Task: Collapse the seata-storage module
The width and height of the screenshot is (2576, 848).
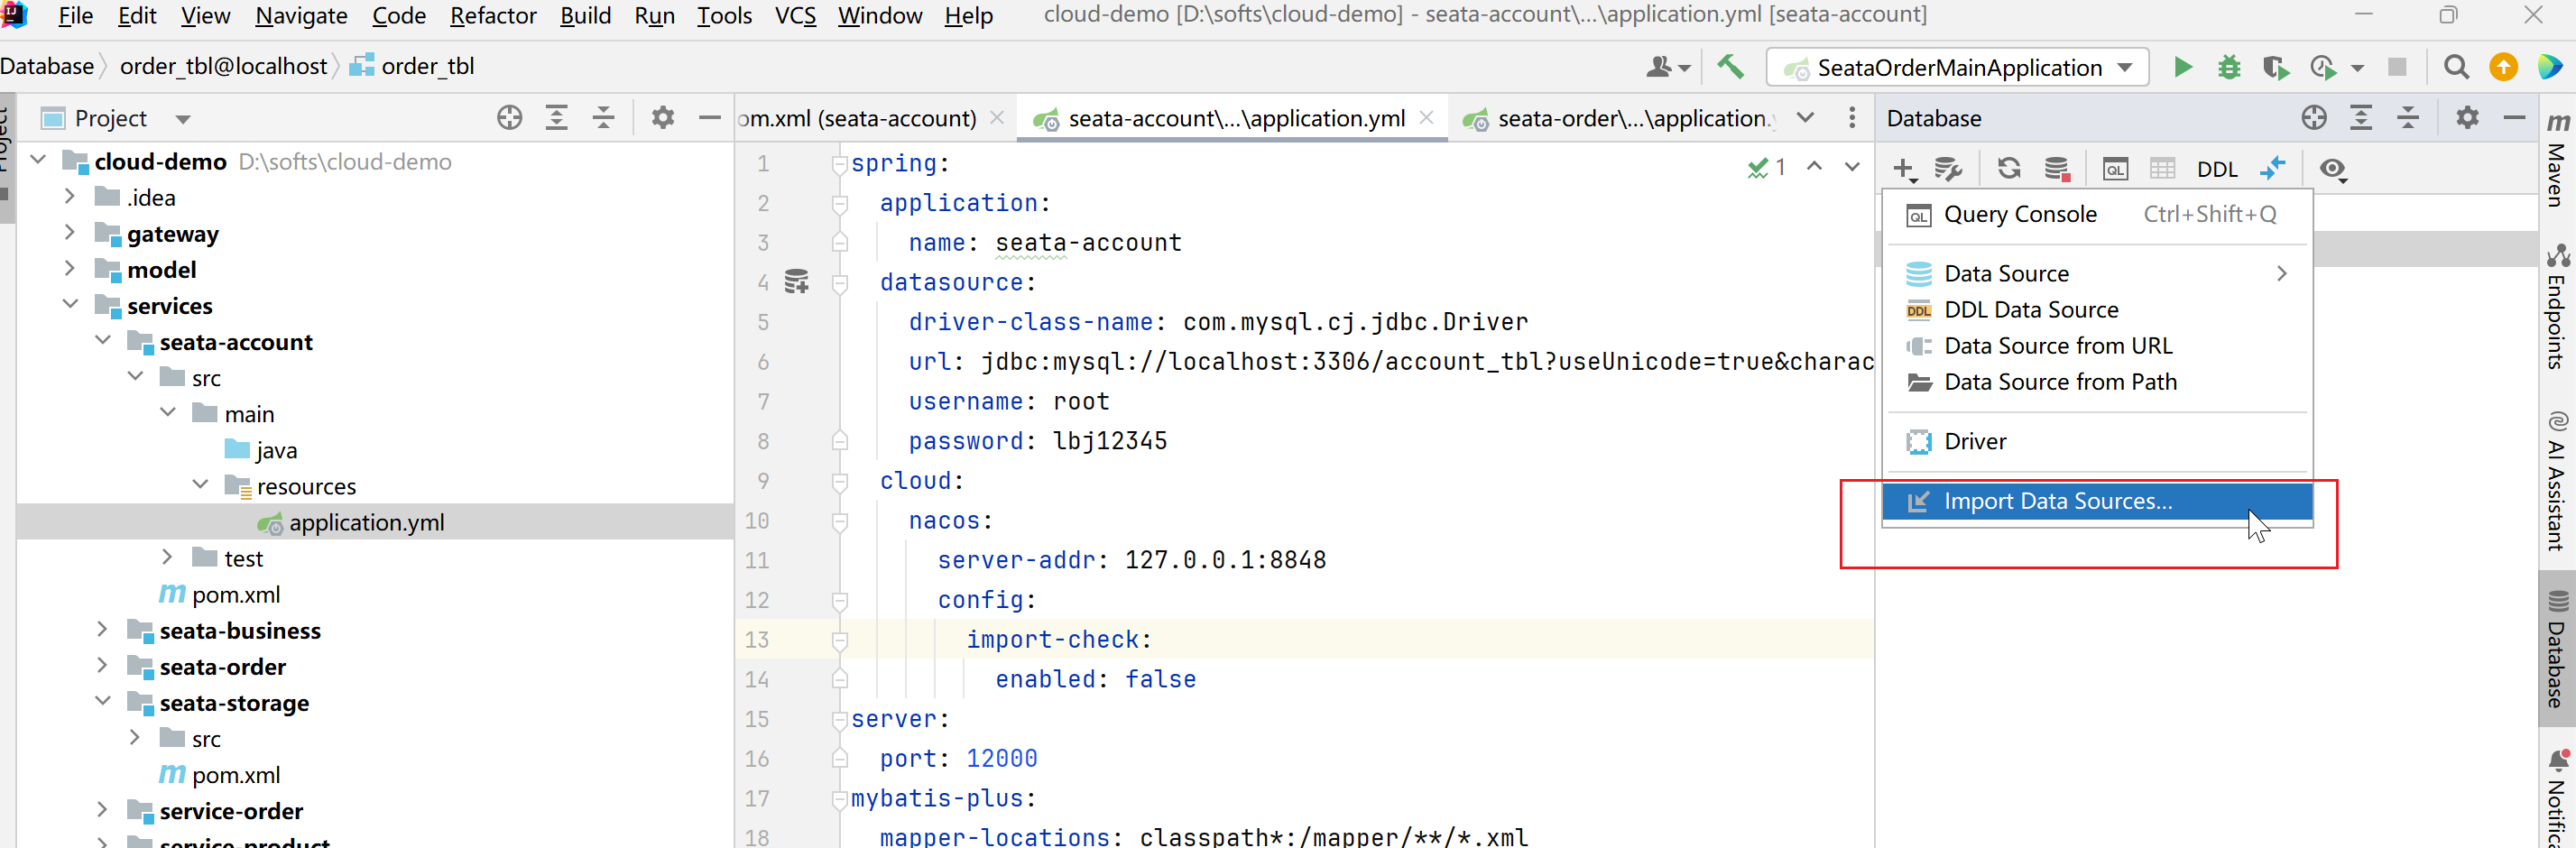Action: pos(102,702)
